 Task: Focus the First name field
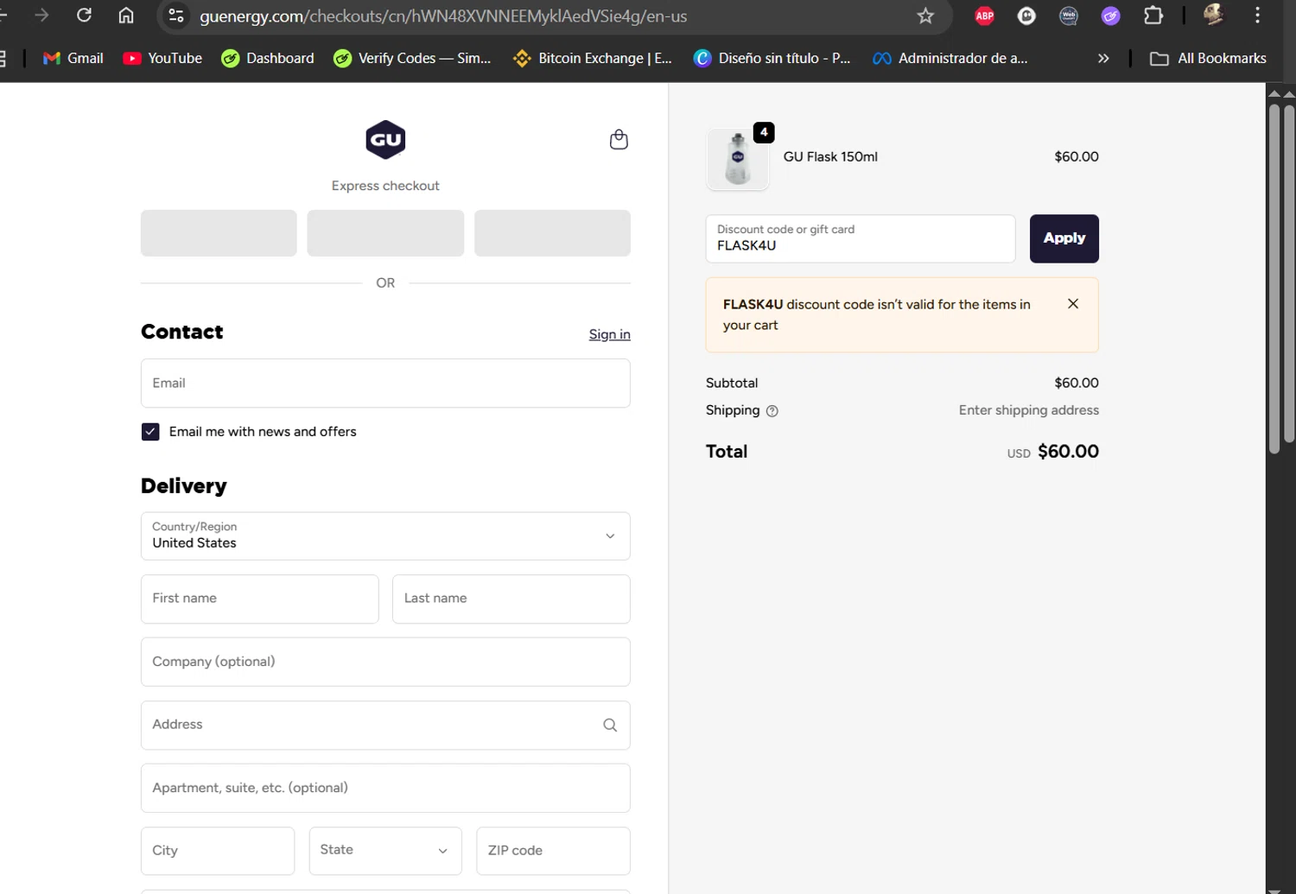[260, 599]
